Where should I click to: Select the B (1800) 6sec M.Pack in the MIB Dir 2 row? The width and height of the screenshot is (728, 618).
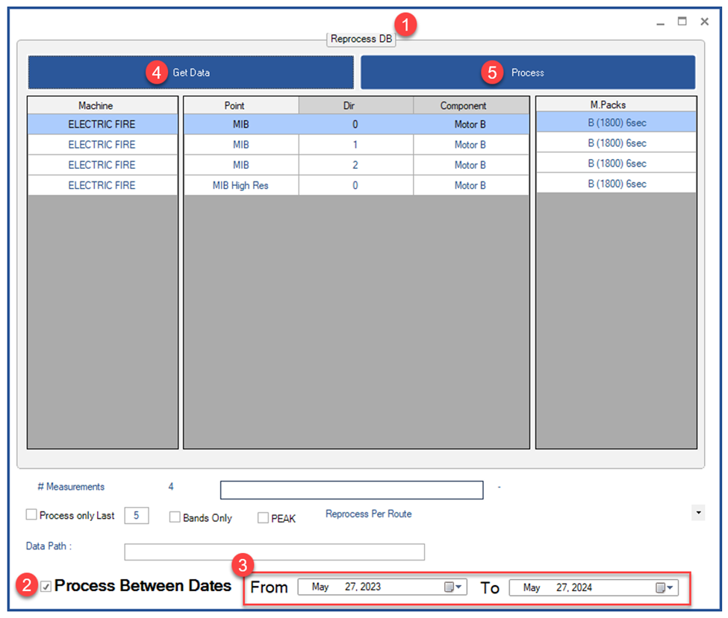click(617, 163)
